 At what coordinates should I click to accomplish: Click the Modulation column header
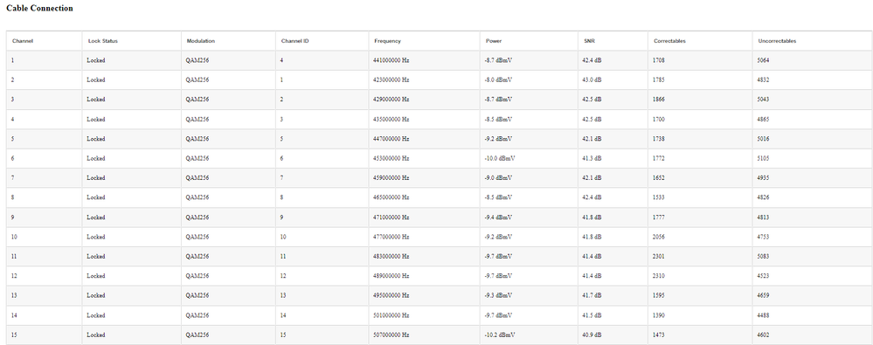pyautogui.click(x=201, y=41)
